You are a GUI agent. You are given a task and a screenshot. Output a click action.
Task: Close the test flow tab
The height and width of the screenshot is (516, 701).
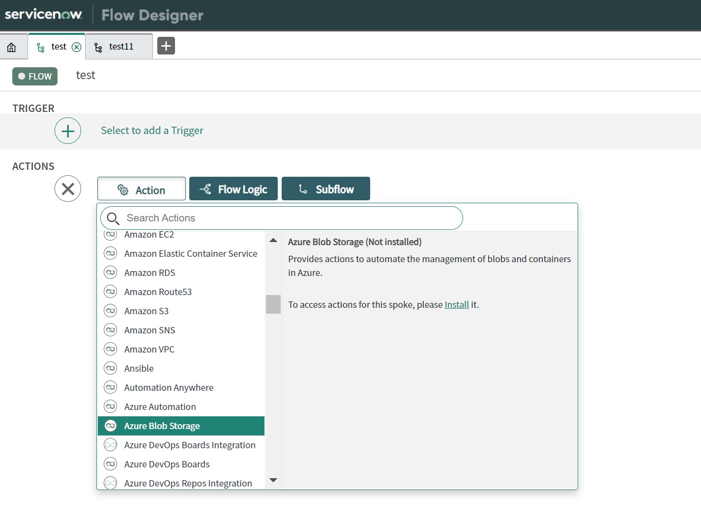coord(77,47)
